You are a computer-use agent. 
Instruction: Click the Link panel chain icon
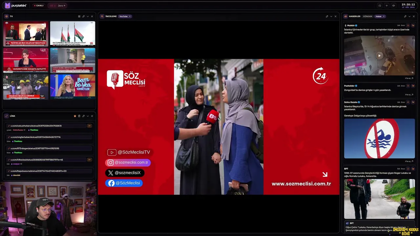[7, 116]
